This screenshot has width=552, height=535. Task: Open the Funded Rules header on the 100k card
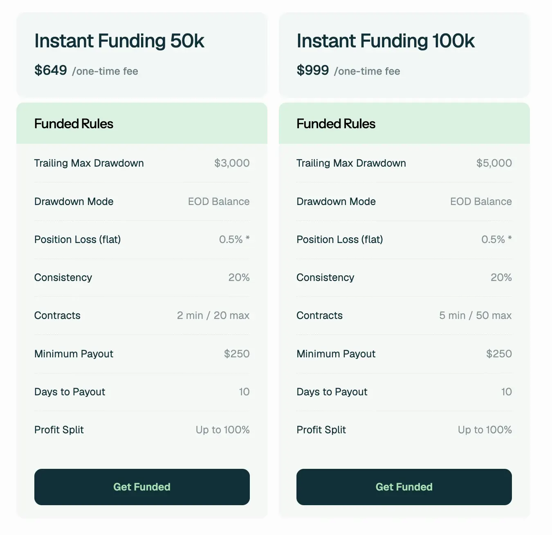tap(336, 124)
